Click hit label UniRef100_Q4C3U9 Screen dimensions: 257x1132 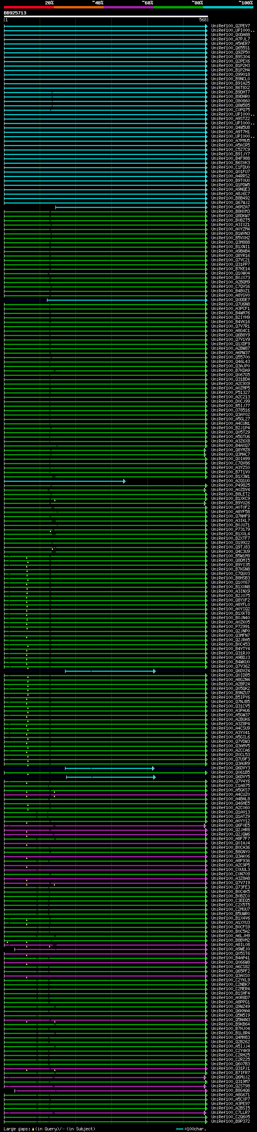point(230,551)
